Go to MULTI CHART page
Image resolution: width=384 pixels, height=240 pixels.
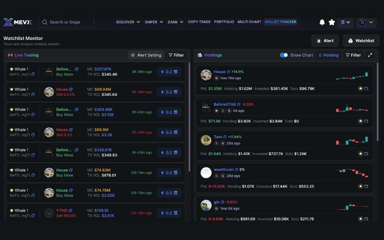(x=249, y=22)
